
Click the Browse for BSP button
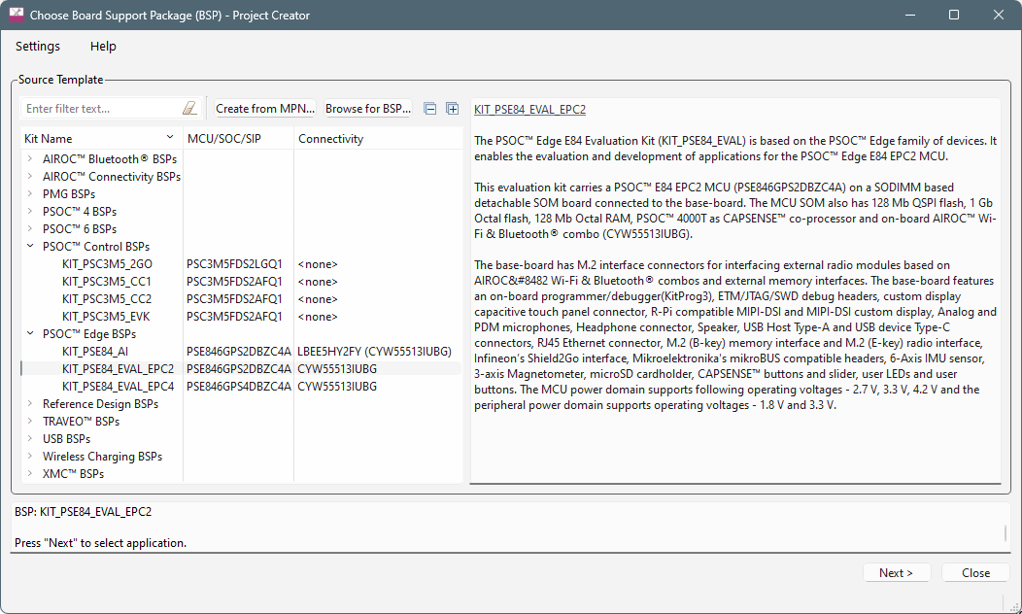pos(368,109)
